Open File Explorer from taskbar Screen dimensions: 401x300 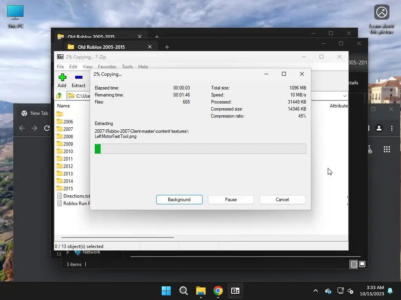point(201,291)
